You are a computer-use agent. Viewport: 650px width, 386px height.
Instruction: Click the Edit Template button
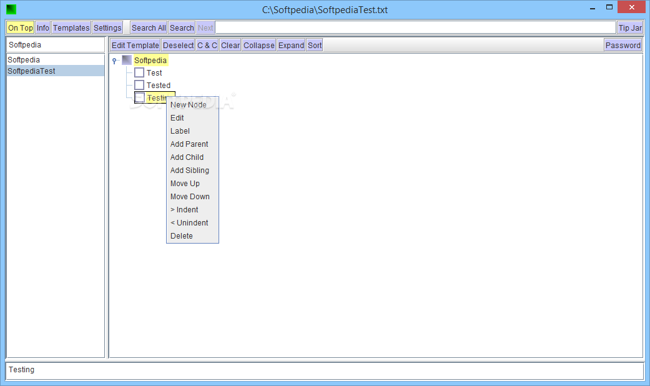135,45
